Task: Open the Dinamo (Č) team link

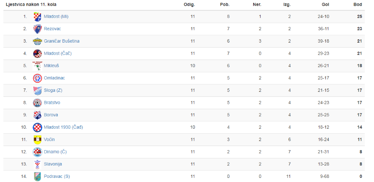Action: [x=55, y=152]
